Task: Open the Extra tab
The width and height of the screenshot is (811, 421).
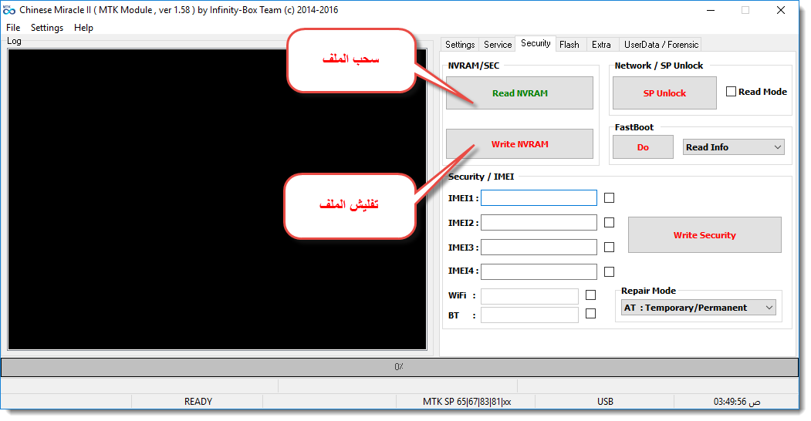Action: [601, 45]
